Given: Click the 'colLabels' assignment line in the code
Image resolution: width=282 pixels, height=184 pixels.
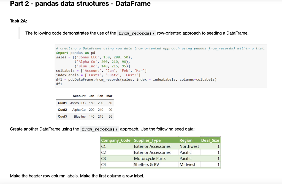Looking at the screenshot, I should (101, 70).
